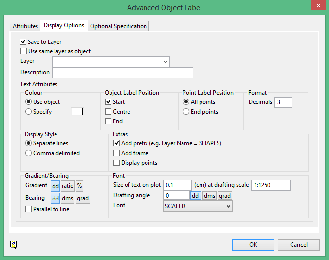Open the Specify colour swatch
The height and width of the screenshot is (260, 329).
77,112
